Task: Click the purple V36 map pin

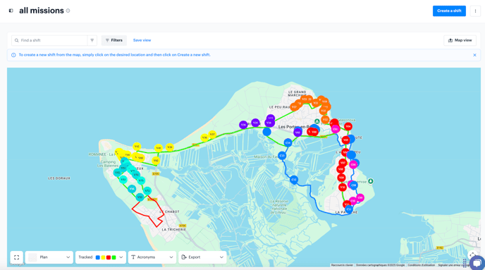Action: tap(243, 125)
